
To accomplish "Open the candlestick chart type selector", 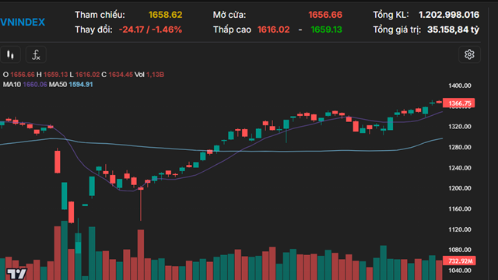I will tap(10, 55).
